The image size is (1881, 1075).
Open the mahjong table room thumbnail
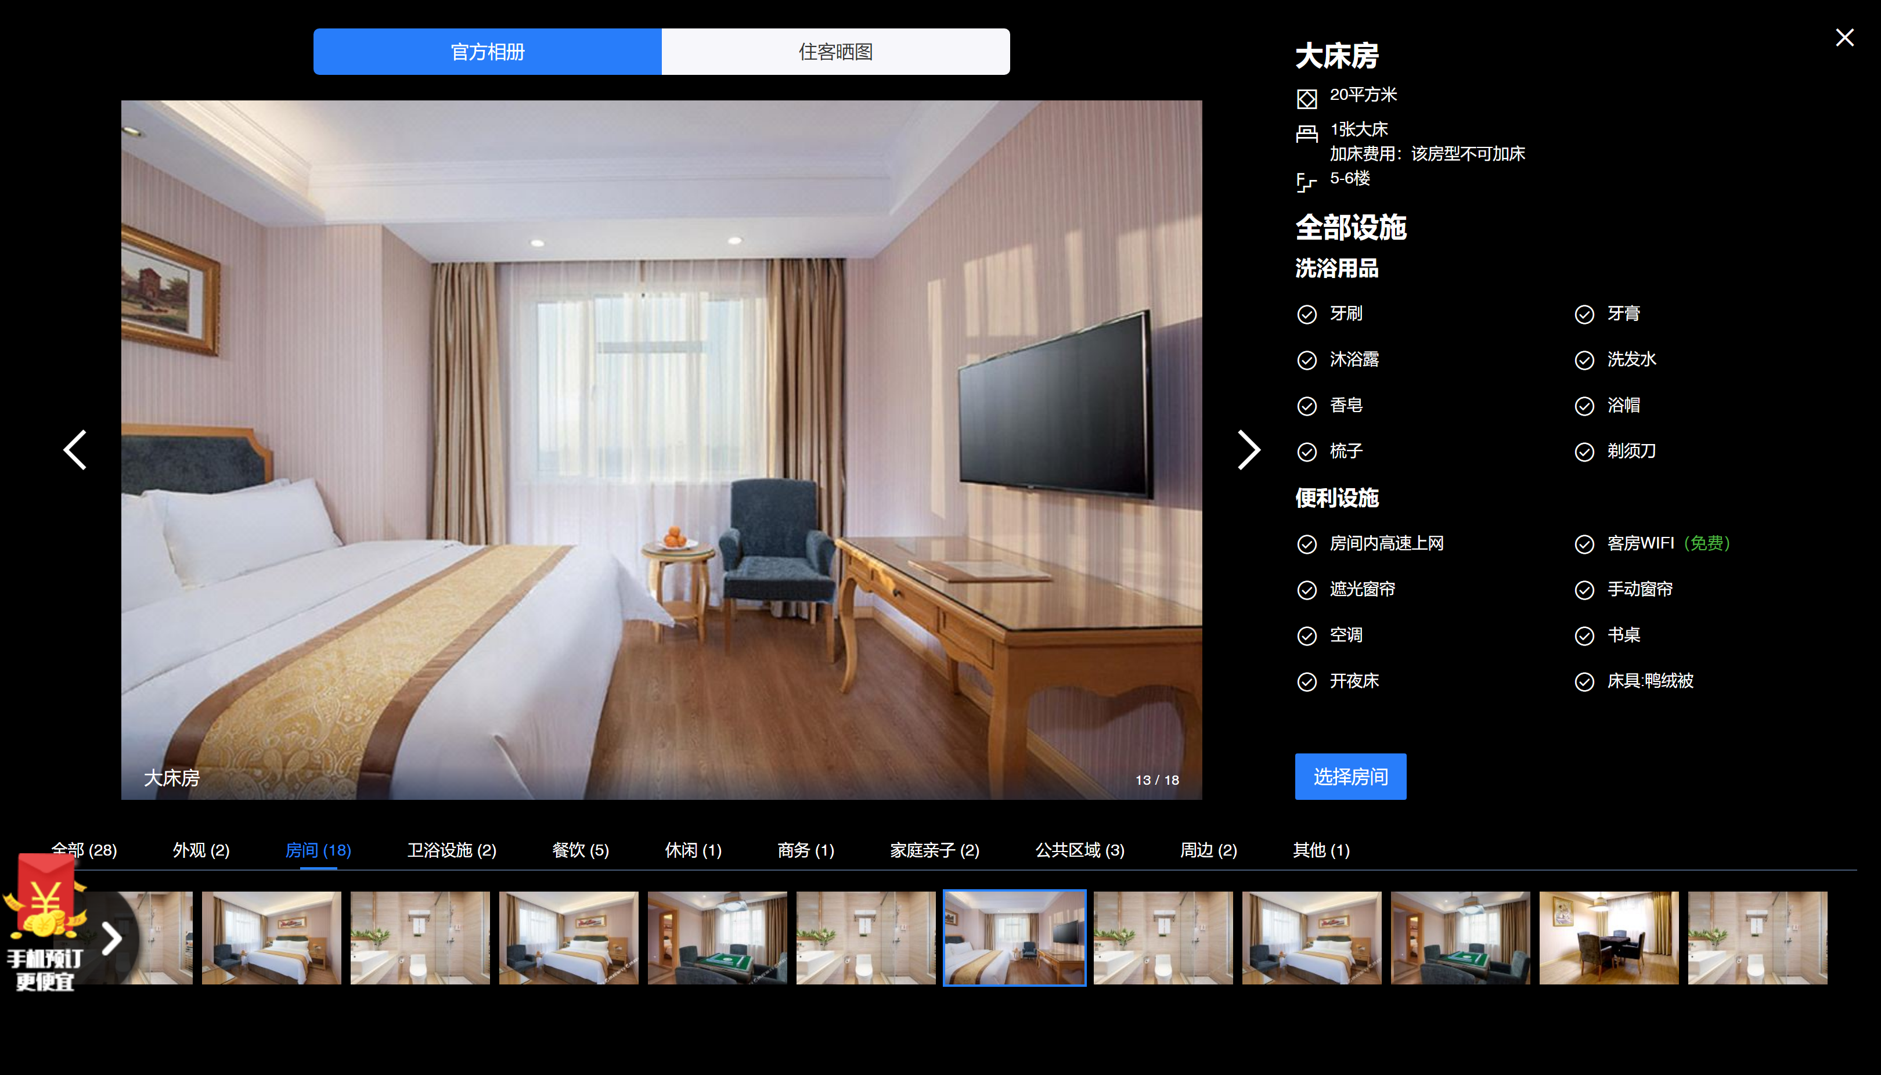coord(717,937)
